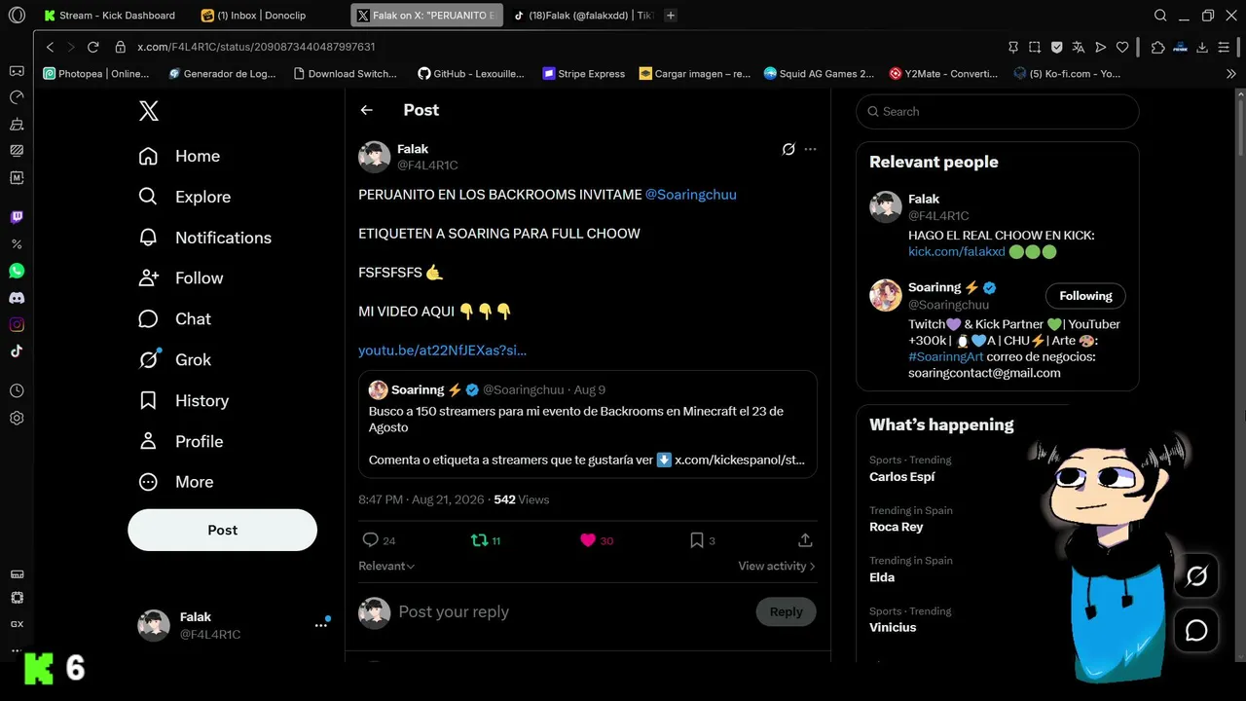Open the post's three-dot more menu
1246x701 pixels.
(810, 150)
